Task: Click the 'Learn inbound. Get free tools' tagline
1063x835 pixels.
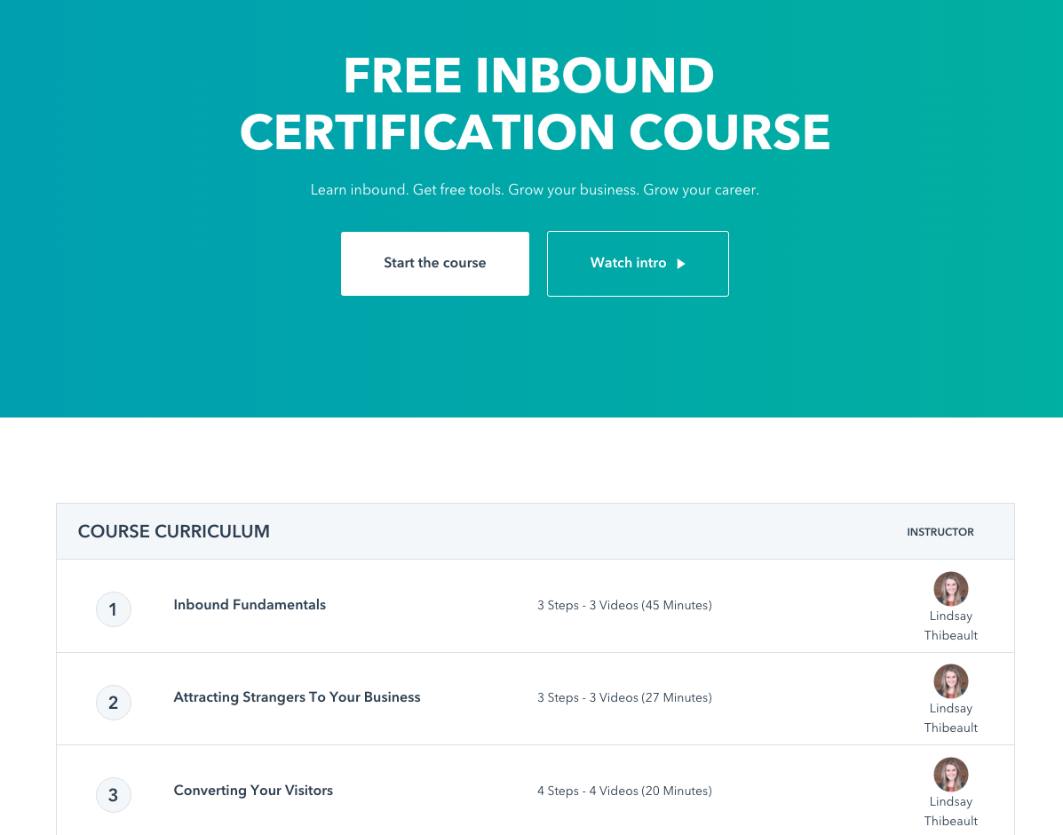Action: tap(535, 190)
